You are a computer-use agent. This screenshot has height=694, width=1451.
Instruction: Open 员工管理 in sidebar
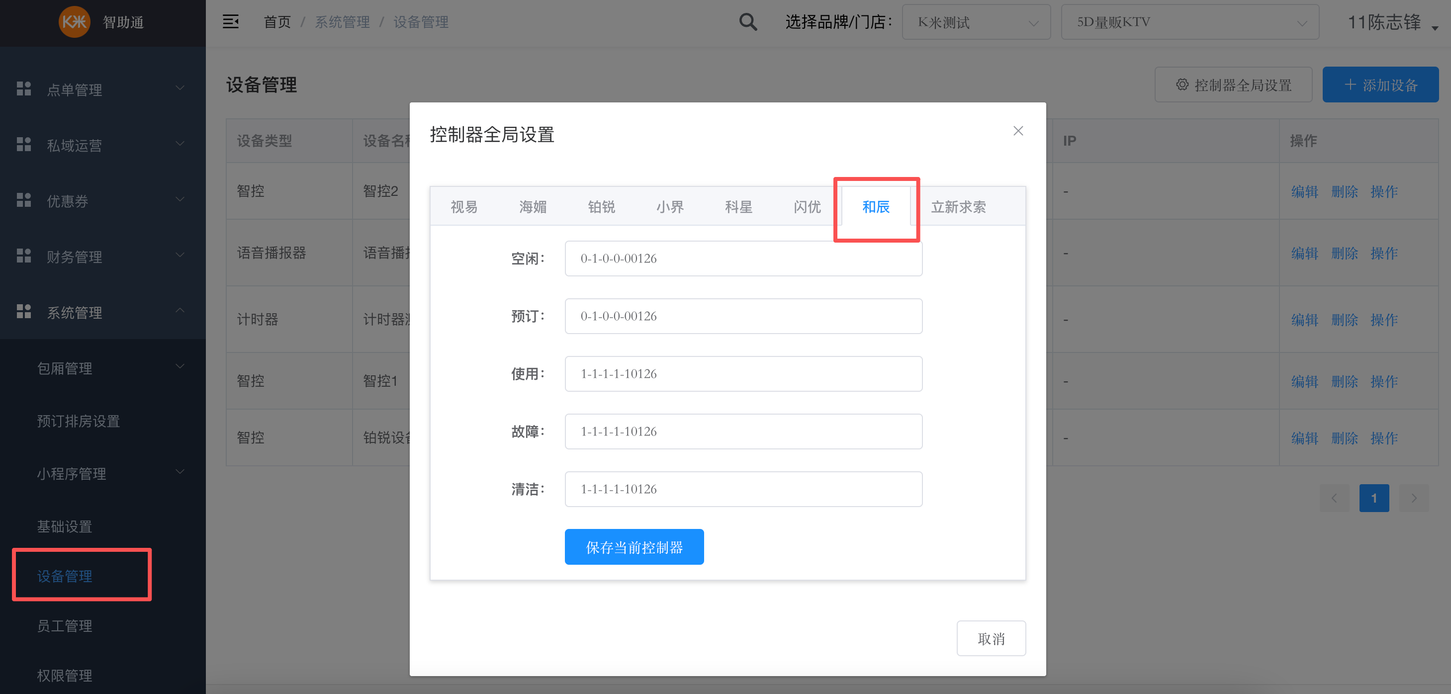pyautogui.click(x=64, y=625)
